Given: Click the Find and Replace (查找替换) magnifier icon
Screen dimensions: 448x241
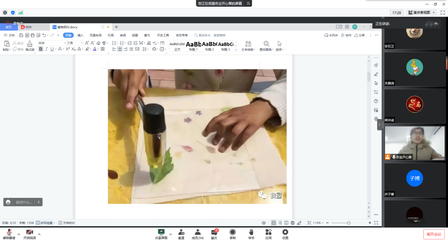Looking at the screenshot, I should 266,44.
